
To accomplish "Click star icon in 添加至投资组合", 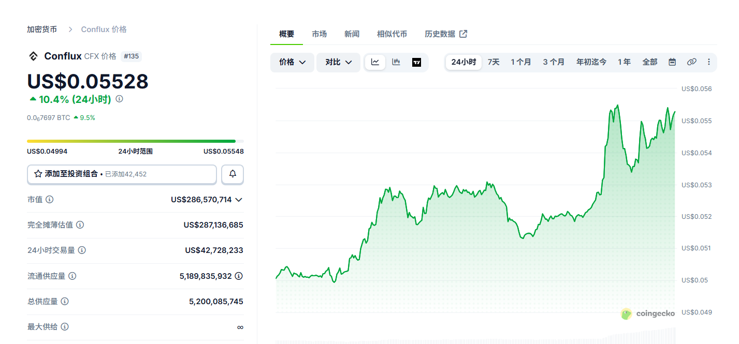I will click(x=38, y=174).
